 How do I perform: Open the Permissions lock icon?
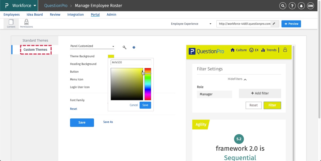point(26,23)
